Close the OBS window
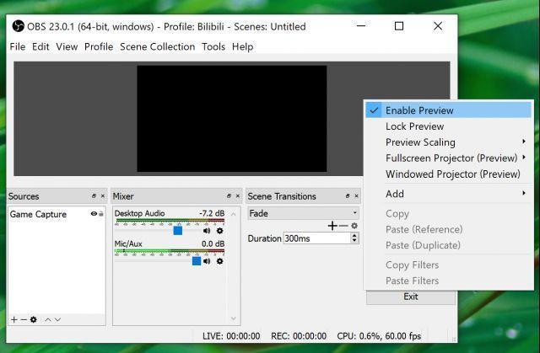The height and width of the screenshot is (353, 540). point(438,26)
